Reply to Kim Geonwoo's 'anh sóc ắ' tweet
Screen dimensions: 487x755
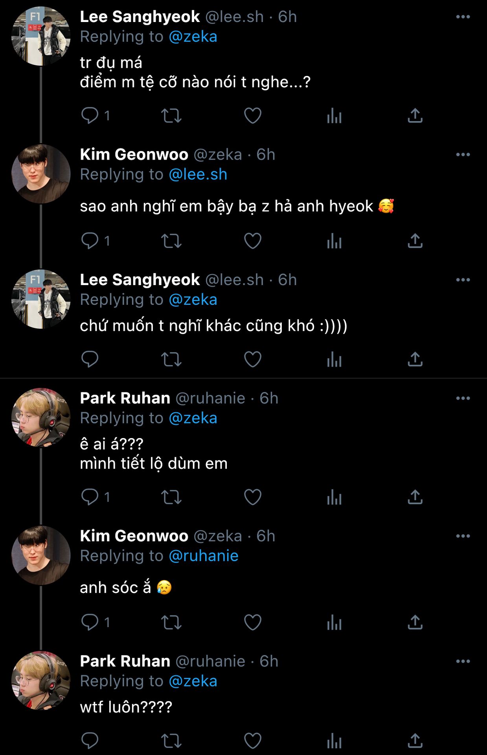point(90,622)
